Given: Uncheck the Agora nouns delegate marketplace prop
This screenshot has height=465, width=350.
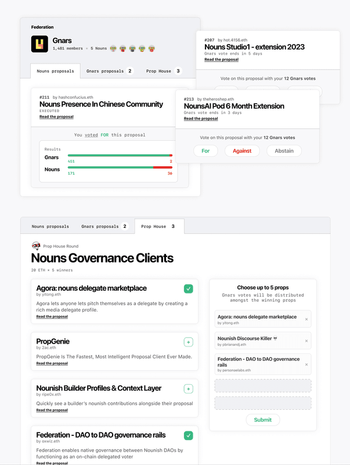Looking at the screenshot, I should point(188,289).
